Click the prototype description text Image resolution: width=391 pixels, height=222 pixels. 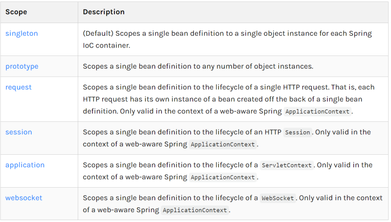[x=198, y=66]
